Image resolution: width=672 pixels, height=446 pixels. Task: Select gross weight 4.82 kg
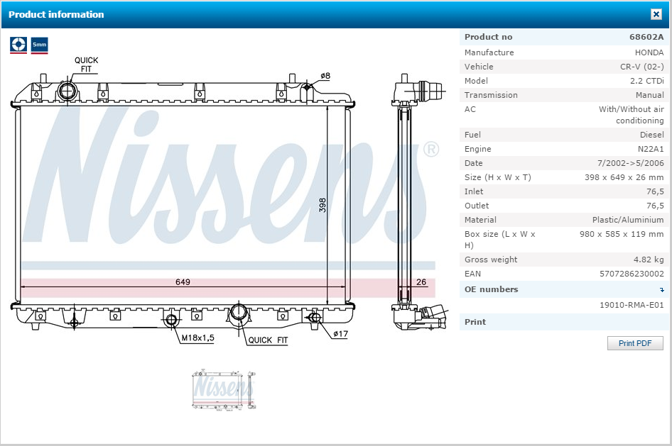[x=649, y=260]
